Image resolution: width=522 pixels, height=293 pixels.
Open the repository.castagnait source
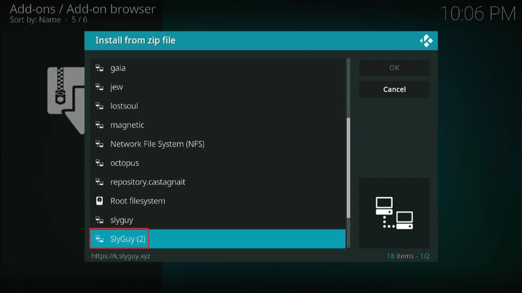click(147, 182)
